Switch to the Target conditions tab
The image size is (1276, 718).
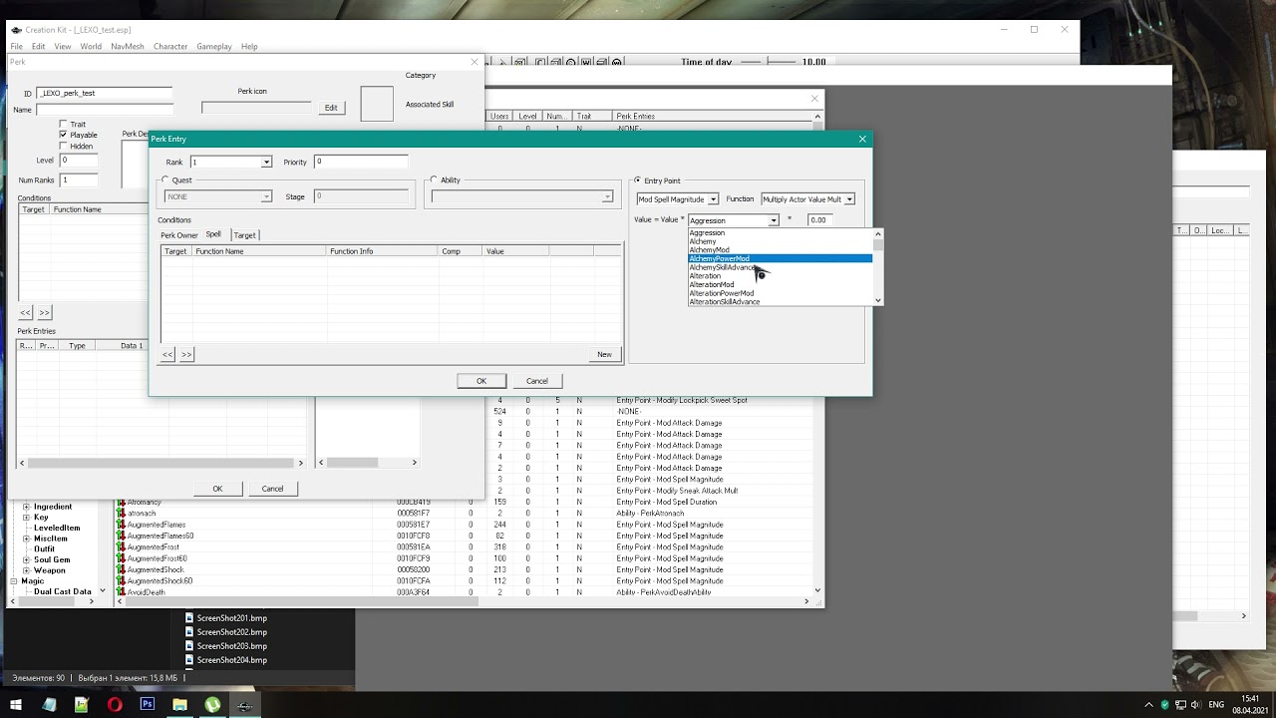coord(244,235)
